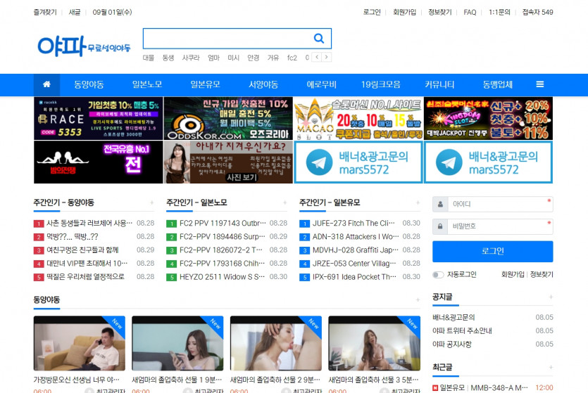Open the 동맹업체 menu item
Screen dimensions: 588x393
click(x=497, y=84)
